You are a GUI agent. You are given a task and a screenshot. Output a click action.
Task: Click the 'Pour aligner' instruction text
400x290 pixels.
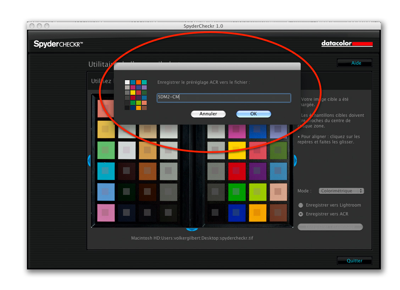(329, 139)
